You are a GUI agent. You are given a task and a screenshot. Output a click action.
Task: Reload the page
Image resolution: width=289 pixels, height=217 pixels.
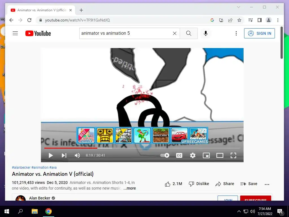(x=29, y=20)
